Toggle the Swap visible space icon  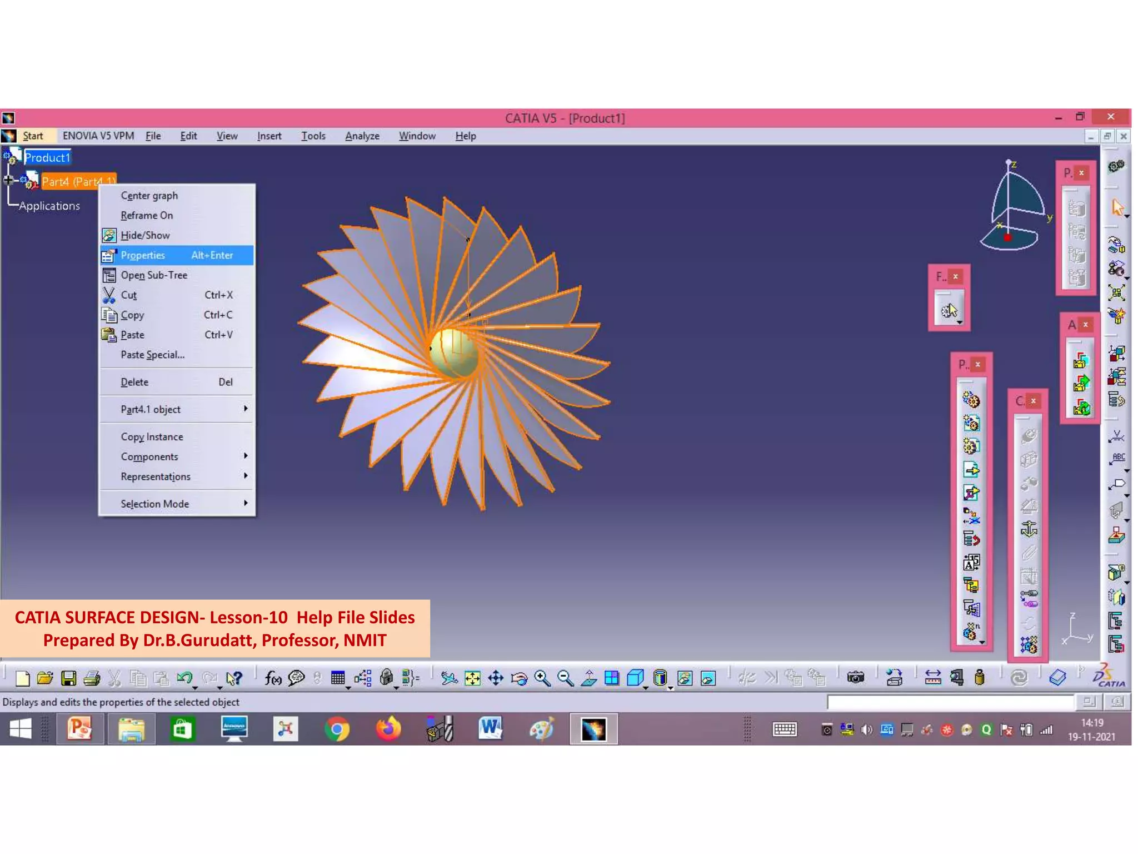708,678
